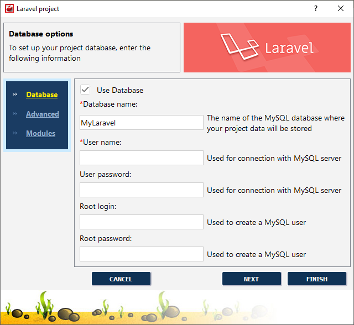The width and height of the screenshot is (354, 325).
Task: Click into the User password field
Action: pyautogui.click(x=142, y=190)
